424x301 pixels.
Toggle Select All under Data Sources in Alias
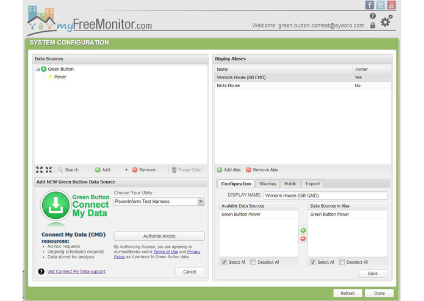point(313,262)
